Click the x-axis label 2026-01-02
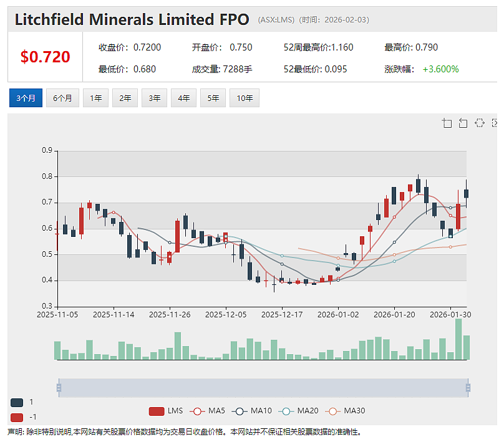The image size is (504, 442). 338,314
